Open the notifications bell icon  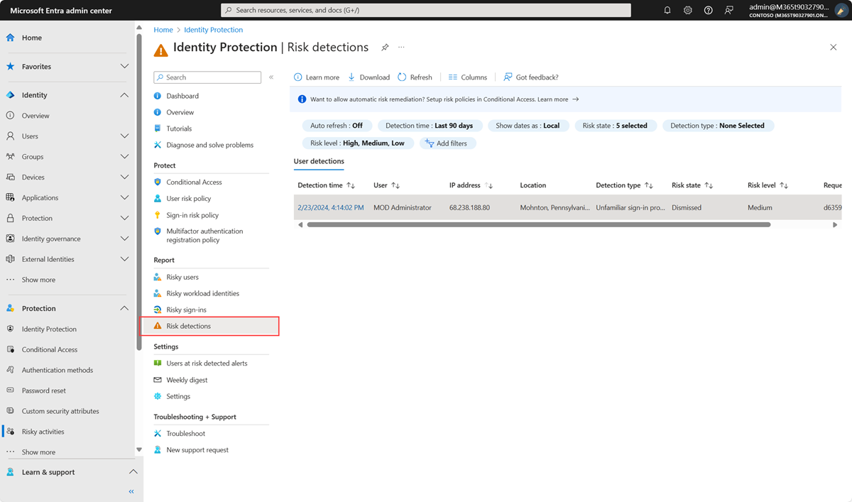[x=667, y=11]
